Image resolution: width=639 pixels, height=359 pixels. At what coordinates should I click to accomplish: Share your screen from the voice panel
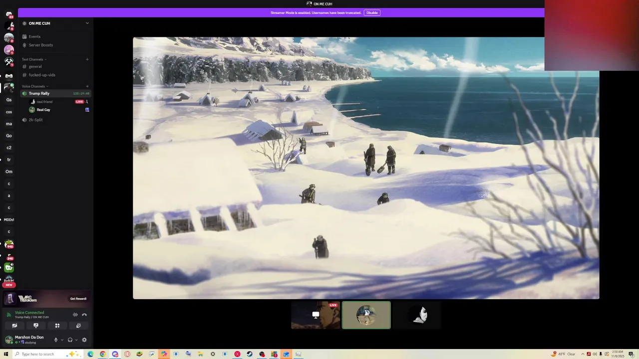tap(36, 326)
